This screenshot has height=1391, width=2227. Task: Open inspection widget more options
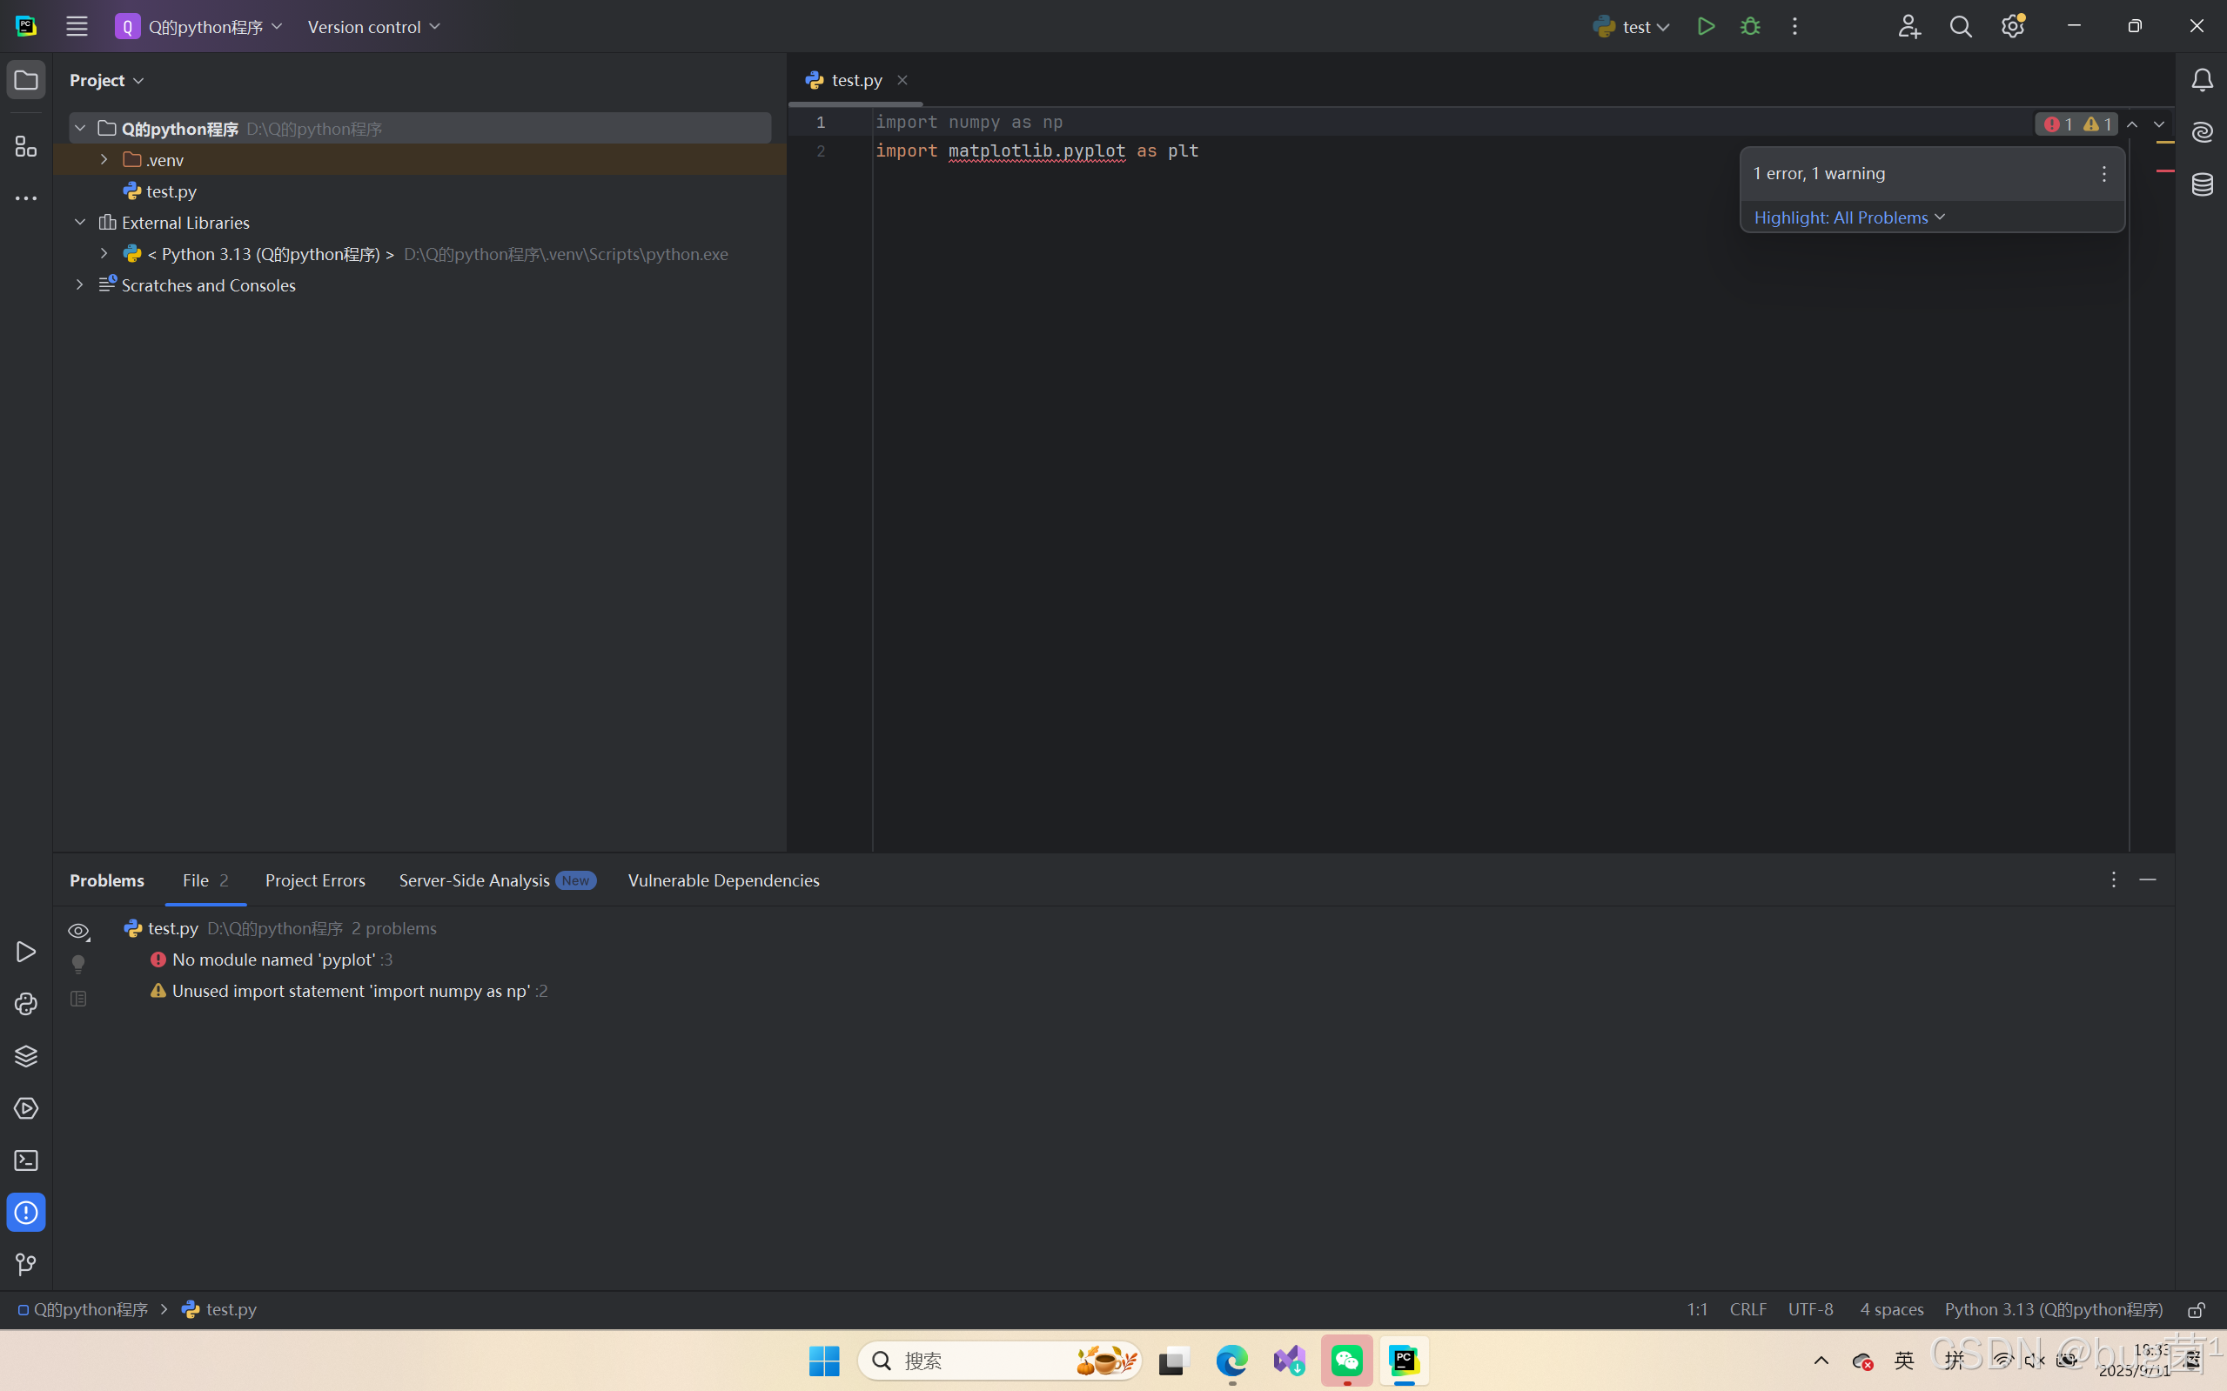tap(2103, 174)
